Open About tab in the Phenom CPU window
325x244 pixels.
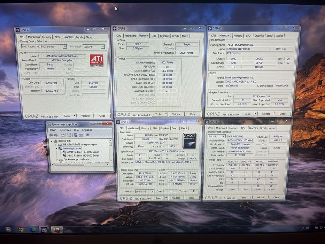tap(184, 128)
